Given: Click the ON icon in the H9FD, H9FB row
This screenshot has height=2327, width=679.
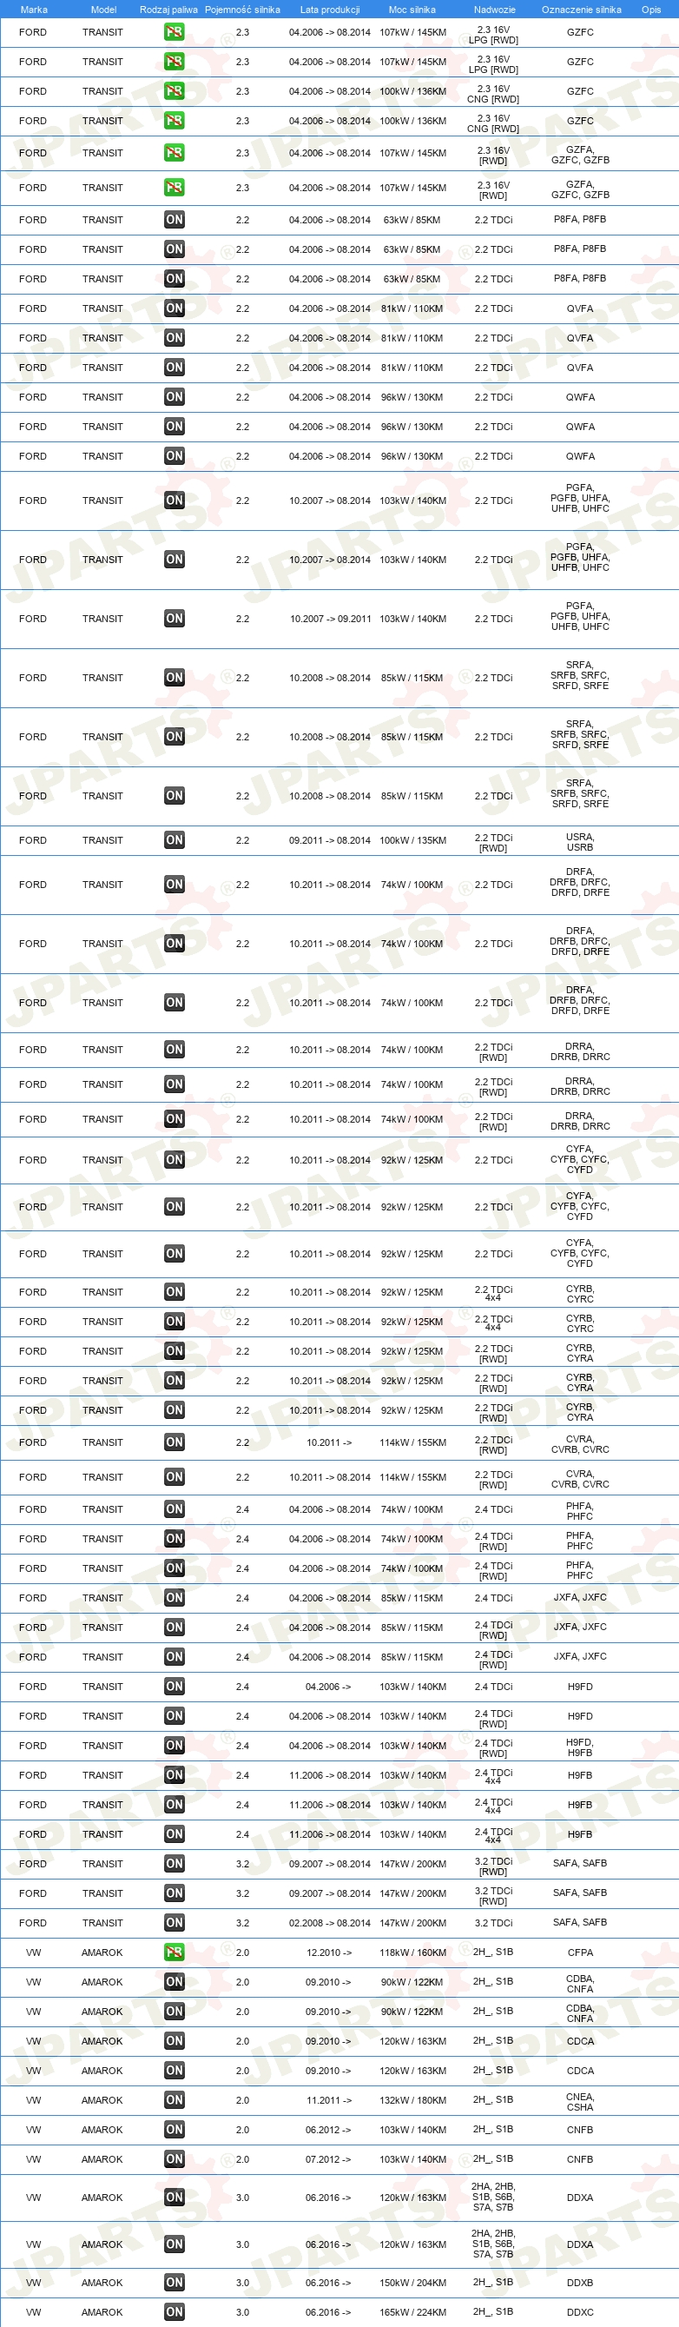Looking at the screenshot, I should [175, 1745].
